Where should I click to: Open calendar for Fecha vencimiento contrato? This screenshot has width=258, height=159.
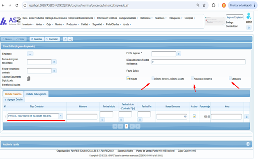point(54,71)
